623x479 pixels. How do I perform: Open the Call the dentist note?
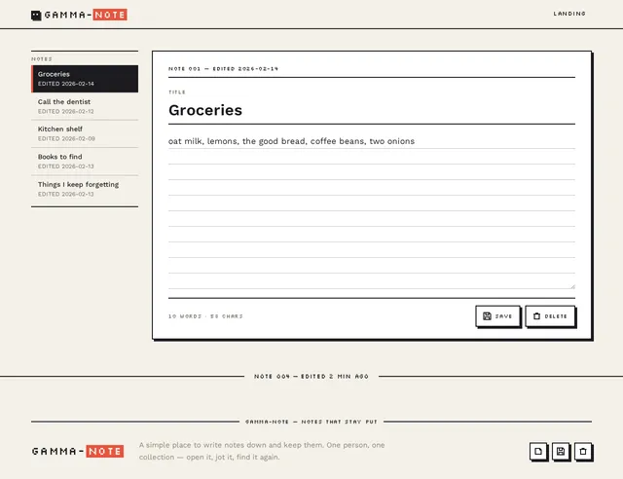85,106
